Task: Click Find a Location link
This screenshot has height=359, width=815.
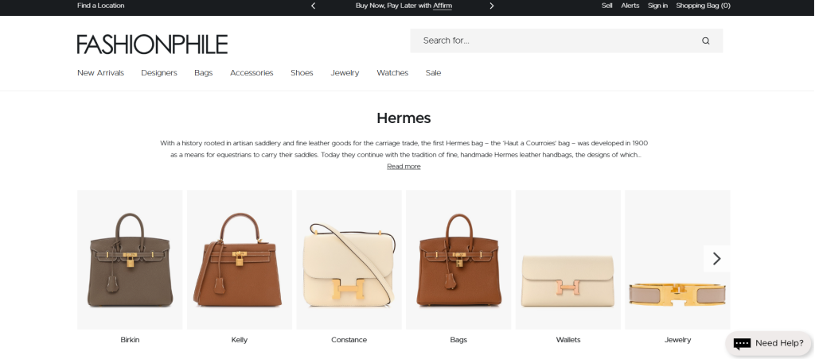Action: pos(101,6)
